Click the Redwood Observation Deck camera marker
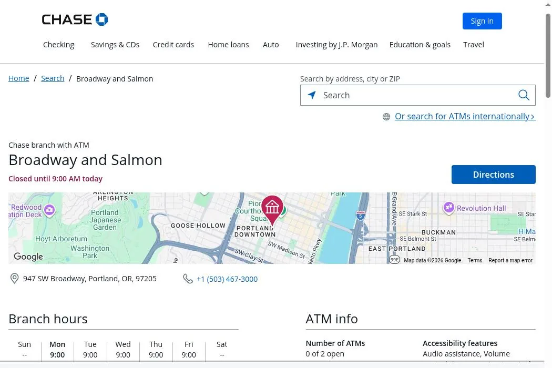This screenshot has width=552, height=368. pyautogui.click(x=49, y=210)
